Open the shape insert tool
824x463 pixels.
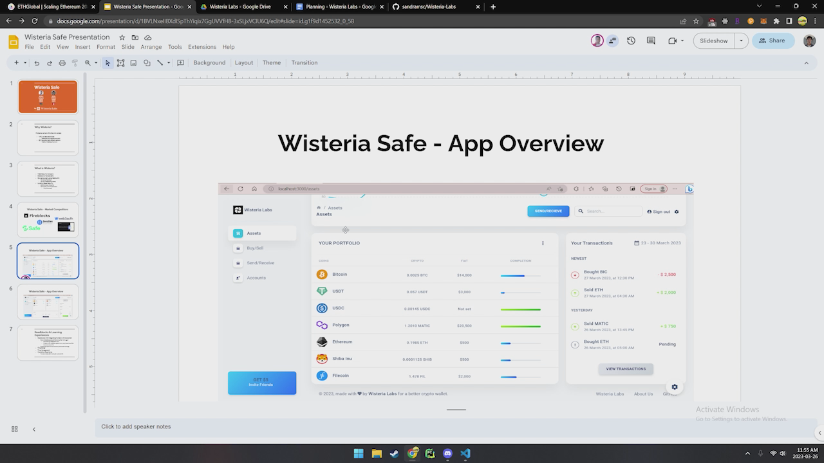(x=147, y=63)
